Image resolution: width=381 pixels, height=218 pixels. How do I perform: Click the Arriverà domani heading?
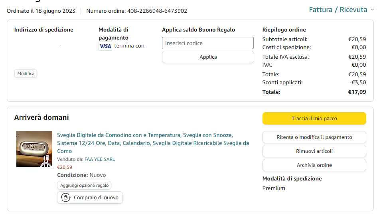[x=41, y=117]
